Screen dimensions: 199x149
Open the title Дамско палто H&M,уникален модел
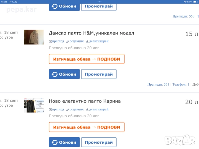(x=91, y=33)
